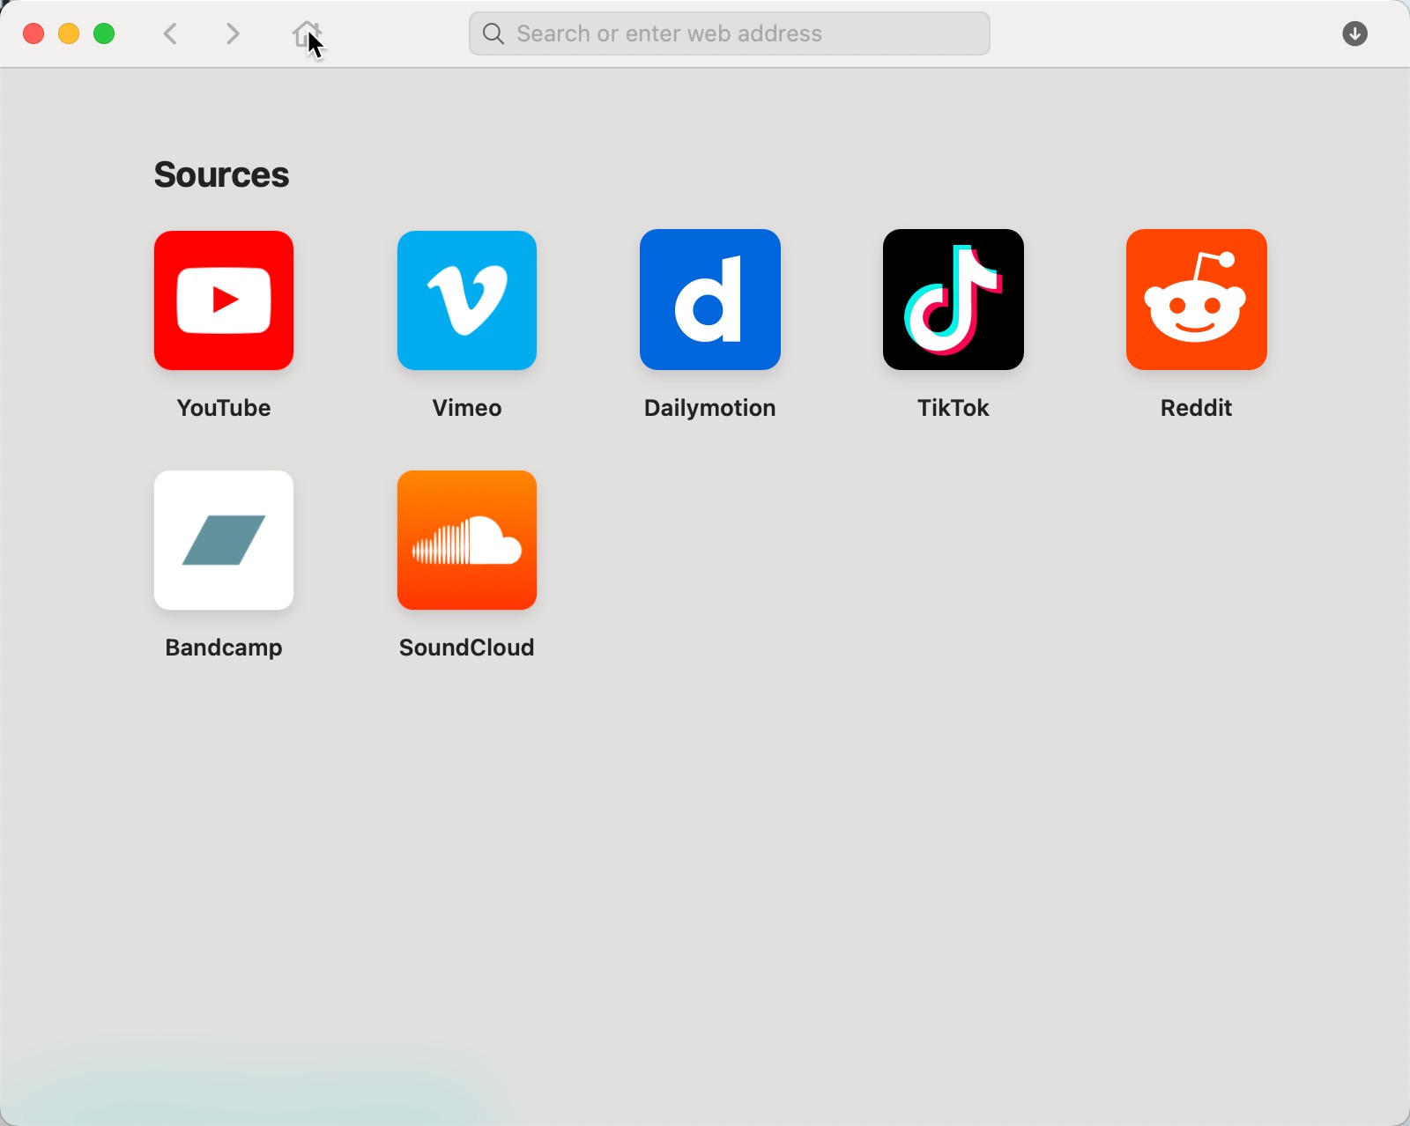Viewport: 1410px width, 1126px height.
Task: Open the Bandcamp source icon
Action: pyautogui.click(x=224, y=540)
